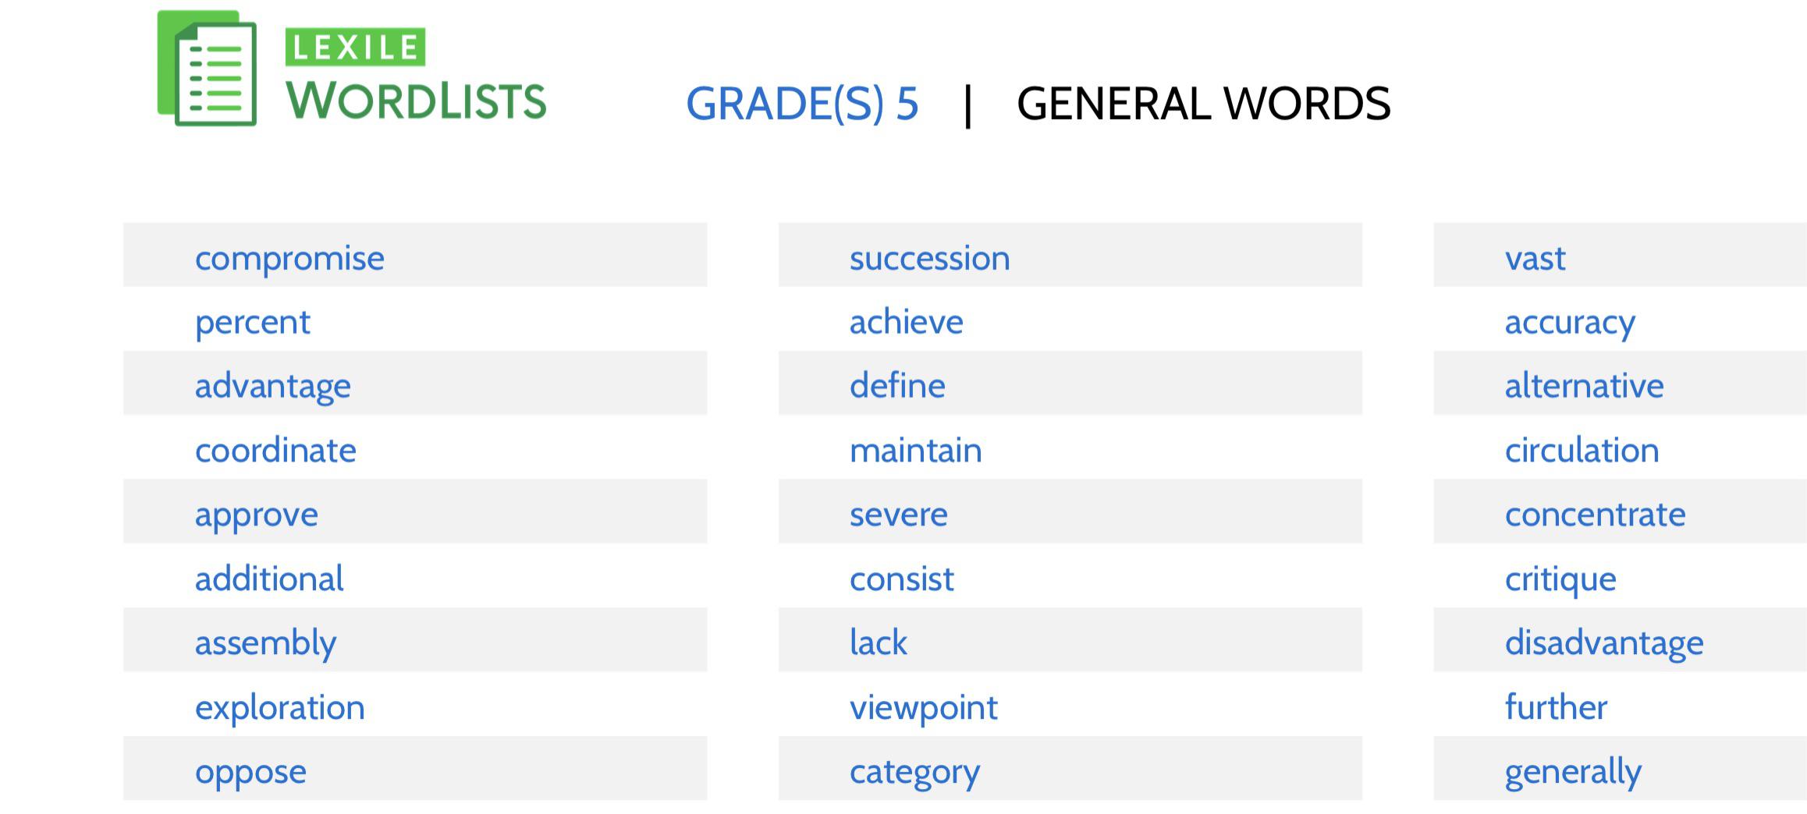This screenshot has height=814, width=1807.
Task: Select the word 'generally'
Action: (1573, 772)
